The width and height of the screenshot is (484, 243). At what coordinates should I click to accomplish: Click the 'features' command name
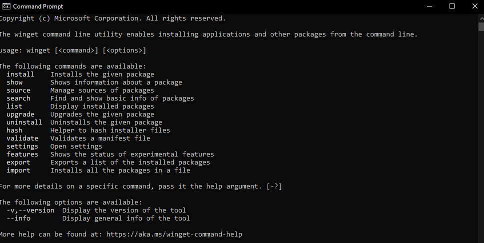tap(22, 154)
